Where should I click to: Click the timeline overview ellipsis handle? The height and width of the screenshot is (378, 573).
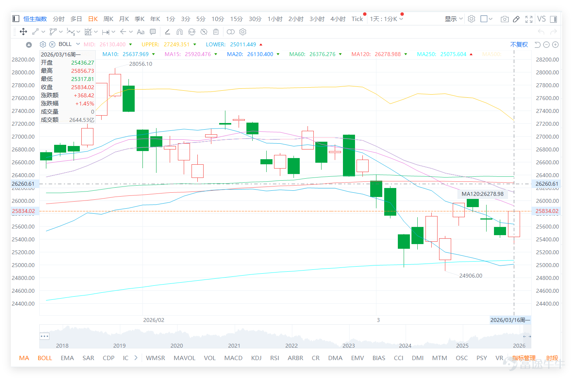[x=44, y=336]
